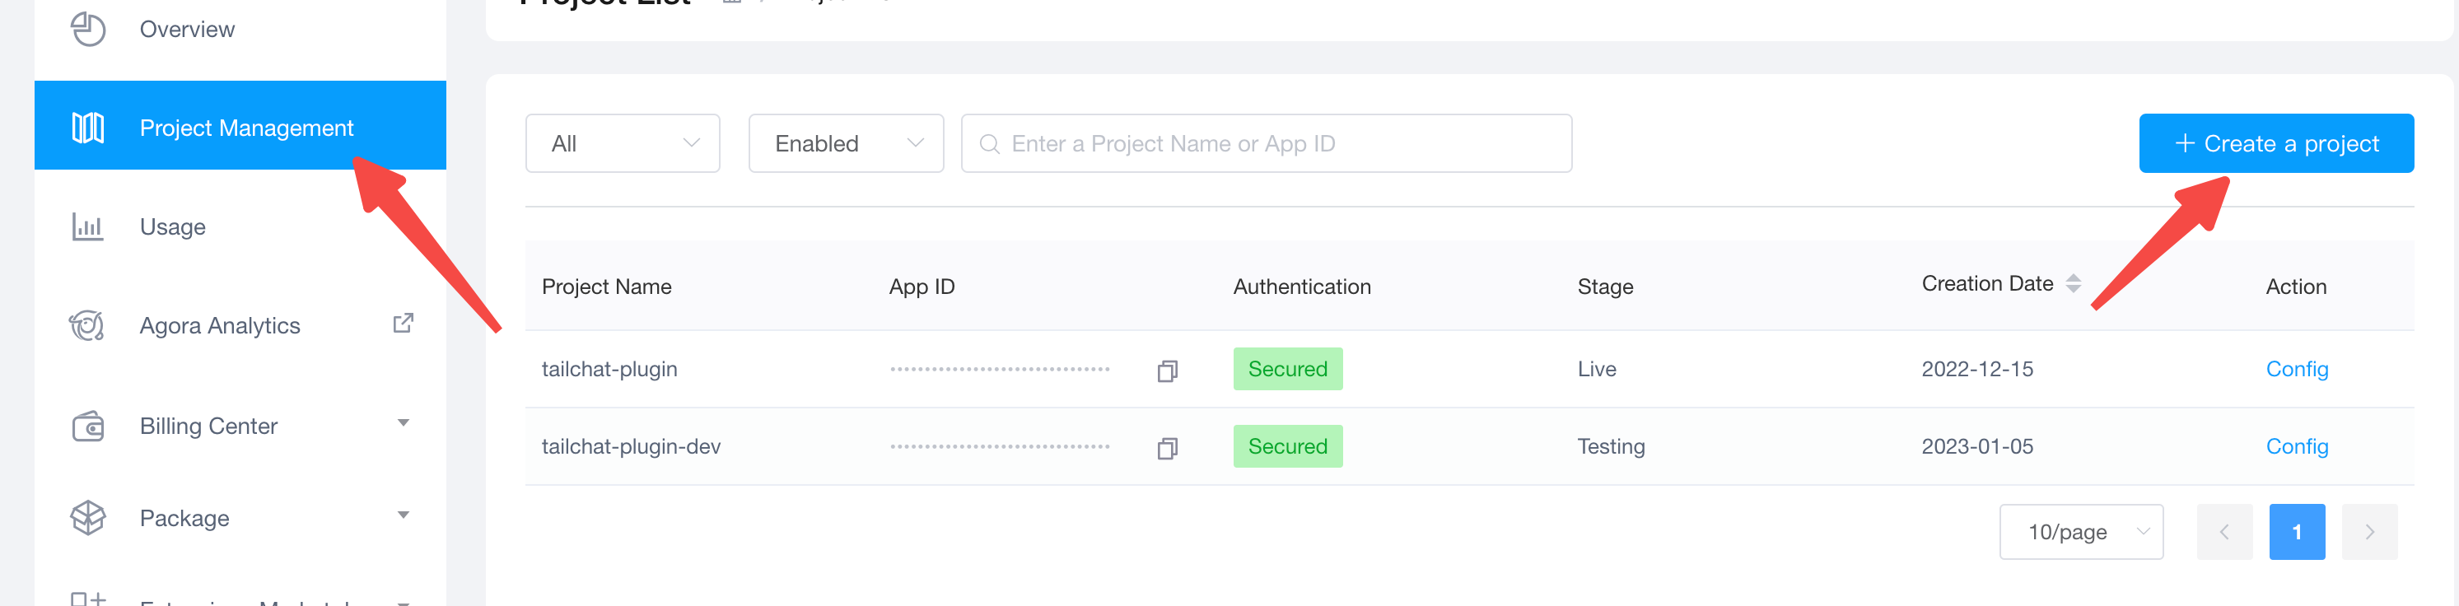Copy the tailchat-plugin-dev App ID
The height and width of the screenshot is (606, 2459).
(1166, 448)
